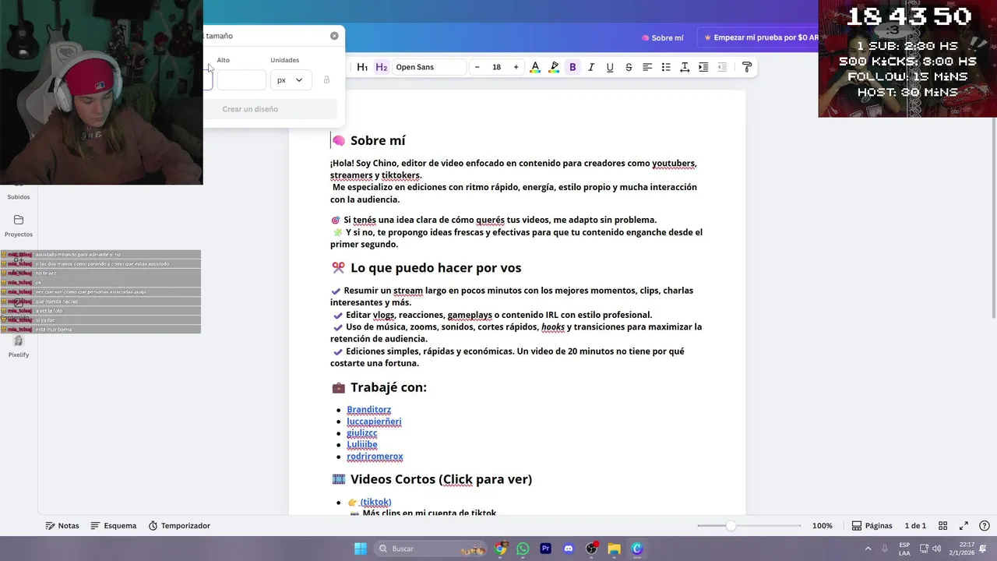This screenshot has height=561, width=997.
Task: Open the Notas panel
Action: click(x=62, y=526)
